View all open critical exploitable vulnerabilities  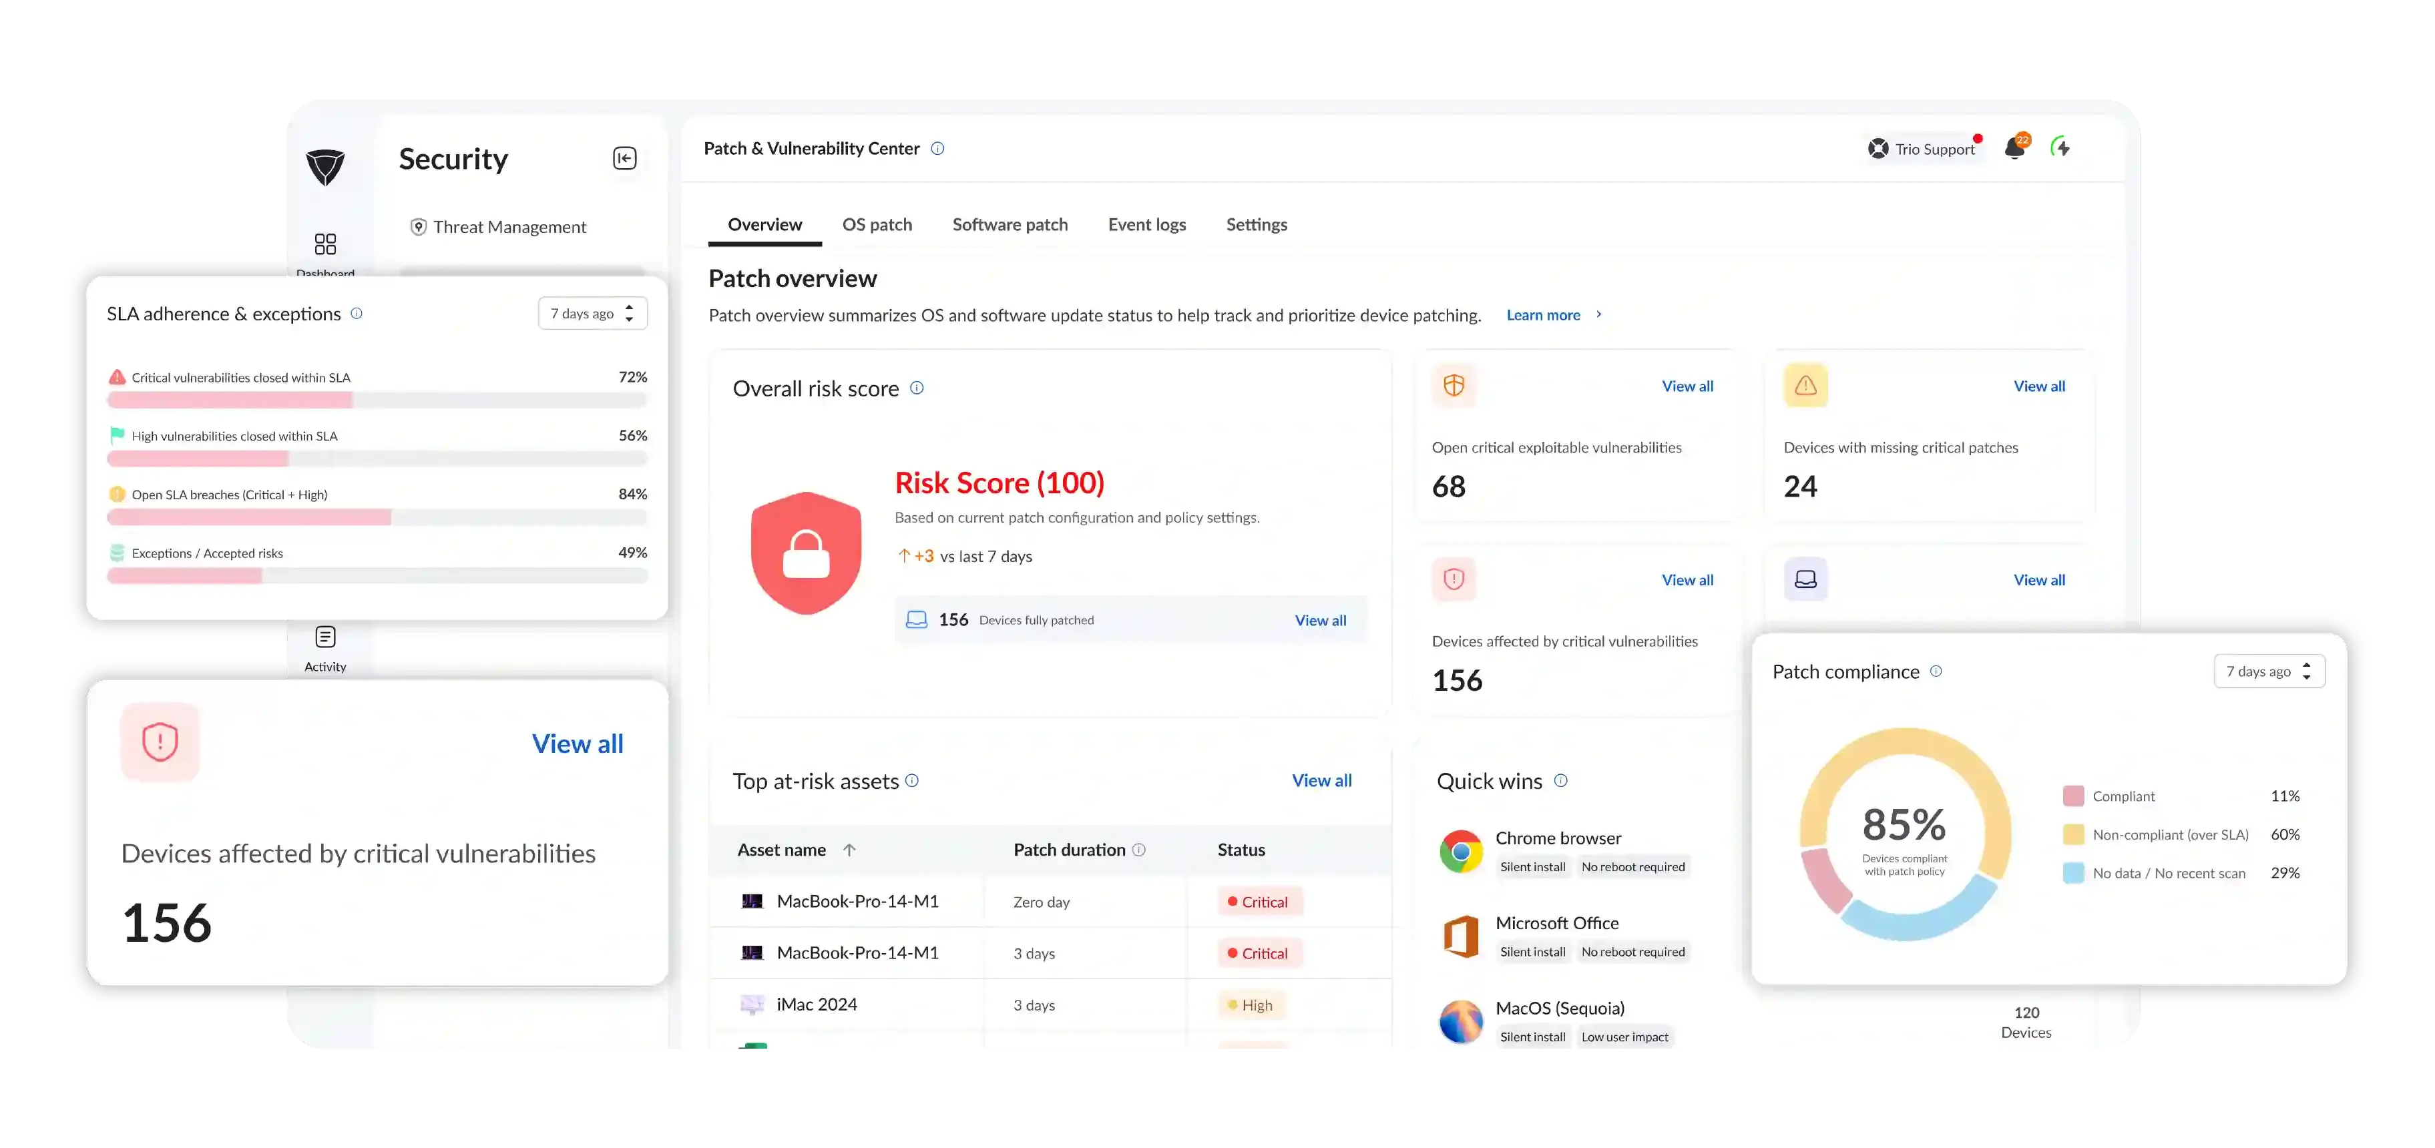[1687, 386]
